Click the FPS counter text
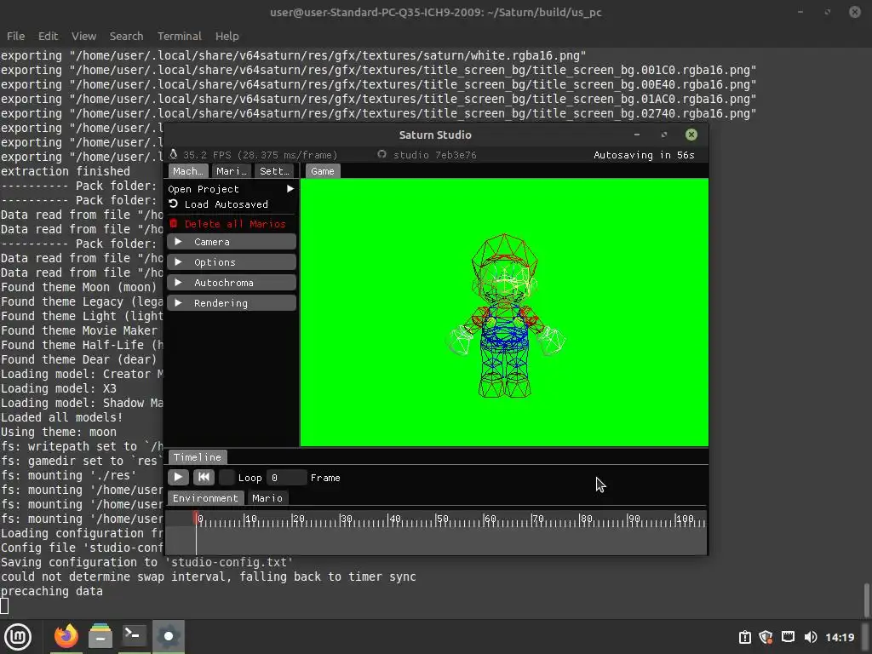The image size is (872, 654). [x=261, y=155]
